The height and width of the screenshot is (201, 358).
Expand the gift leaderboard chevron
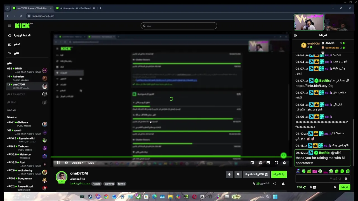[323, 52]
